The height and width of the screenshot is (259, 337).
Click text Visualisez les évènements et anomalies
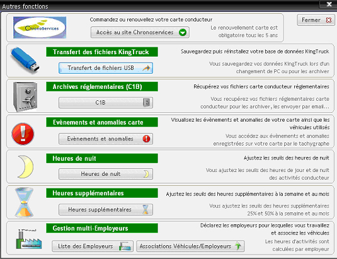point(250,124)
